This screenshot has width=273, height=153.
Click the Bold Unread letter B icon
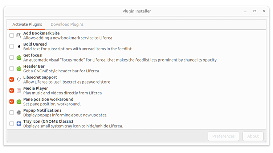(19, 46)
